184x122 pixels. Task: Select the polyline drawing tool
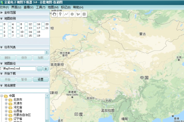66,14
